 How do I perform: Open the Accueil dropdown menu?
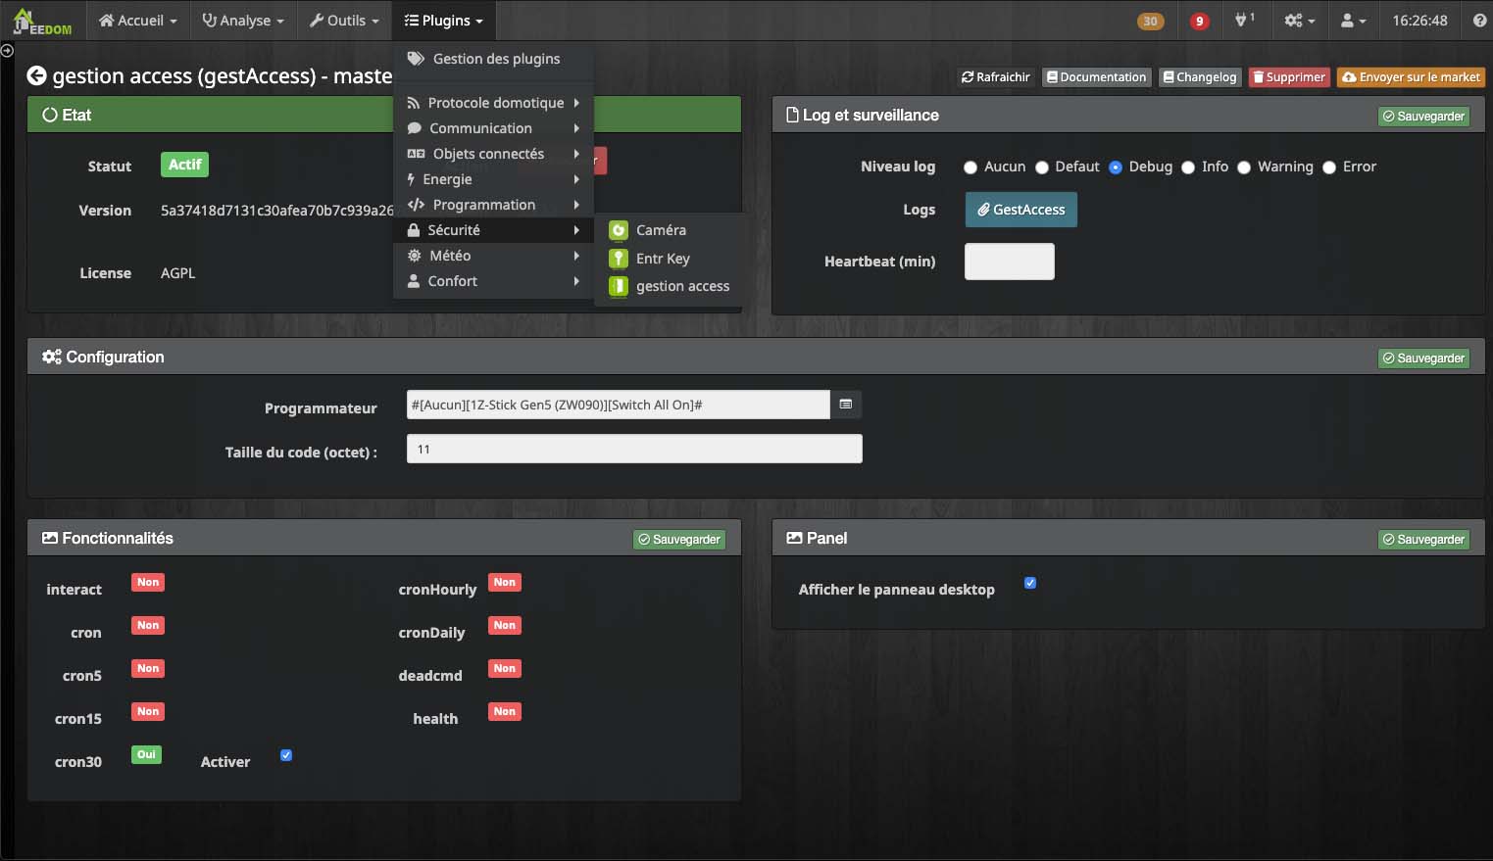pyautogui.click(x=138, y=21)
